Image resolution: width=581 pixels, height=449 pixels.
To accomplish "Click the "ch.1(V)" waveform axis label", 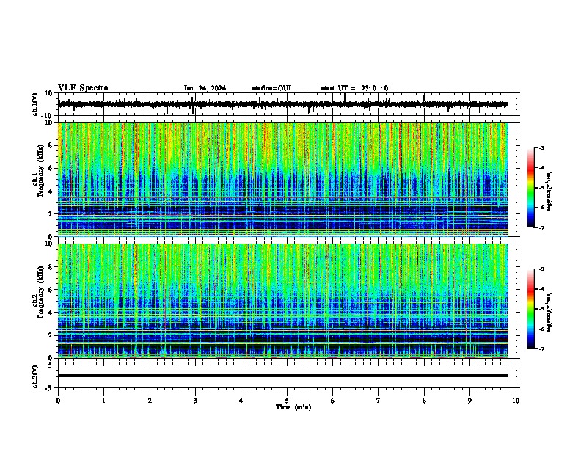I will [x=35, y=104].
